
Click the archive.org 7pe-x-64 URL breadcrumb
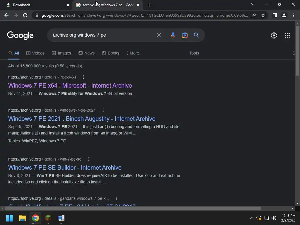click(42, 77)
